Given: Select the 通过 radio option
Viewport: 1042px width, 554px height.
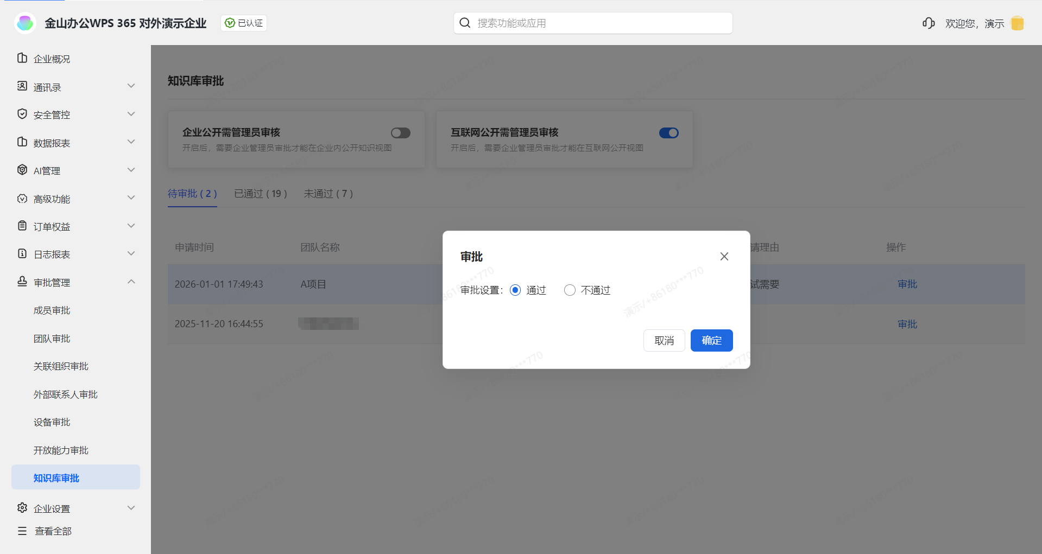Looking at the screenshot, I should [515, 290].
